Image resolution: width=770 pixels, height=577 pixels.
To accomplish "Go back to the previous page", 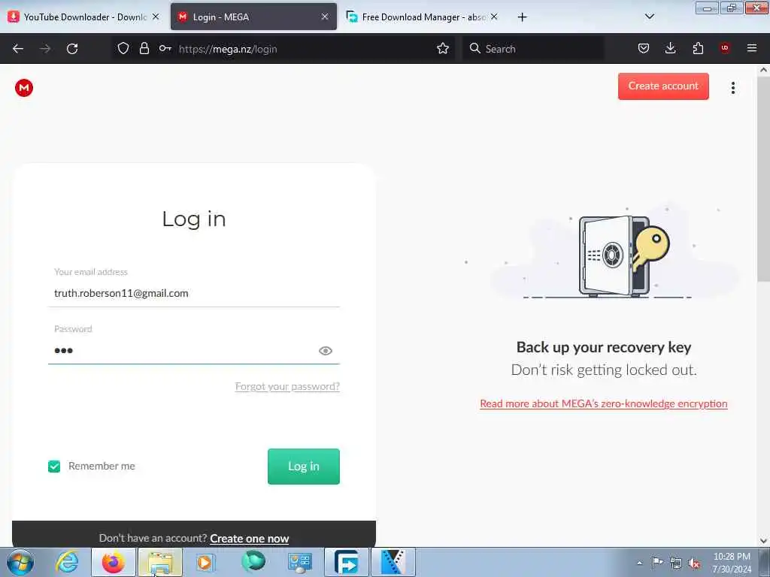I will click(18, 49).
